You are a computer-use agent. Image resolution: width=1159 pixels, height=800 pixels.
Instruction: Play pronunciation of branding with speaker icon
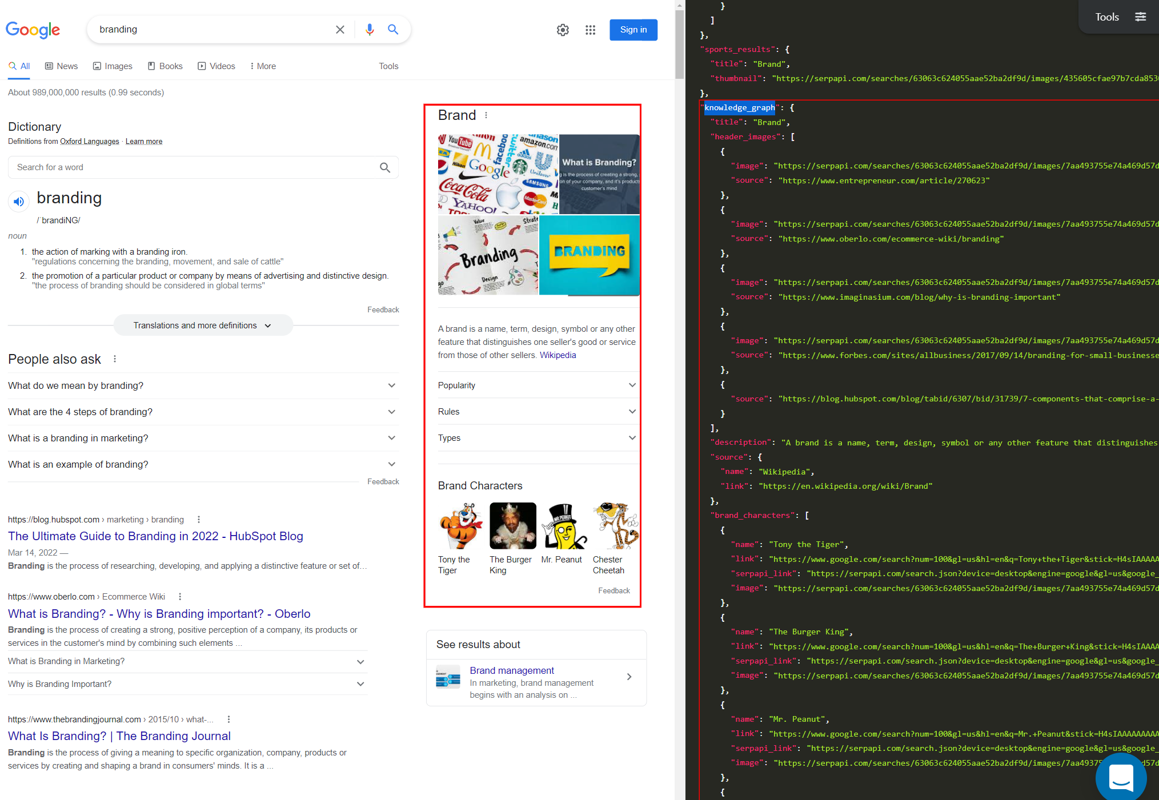click(x=18, y=201)
